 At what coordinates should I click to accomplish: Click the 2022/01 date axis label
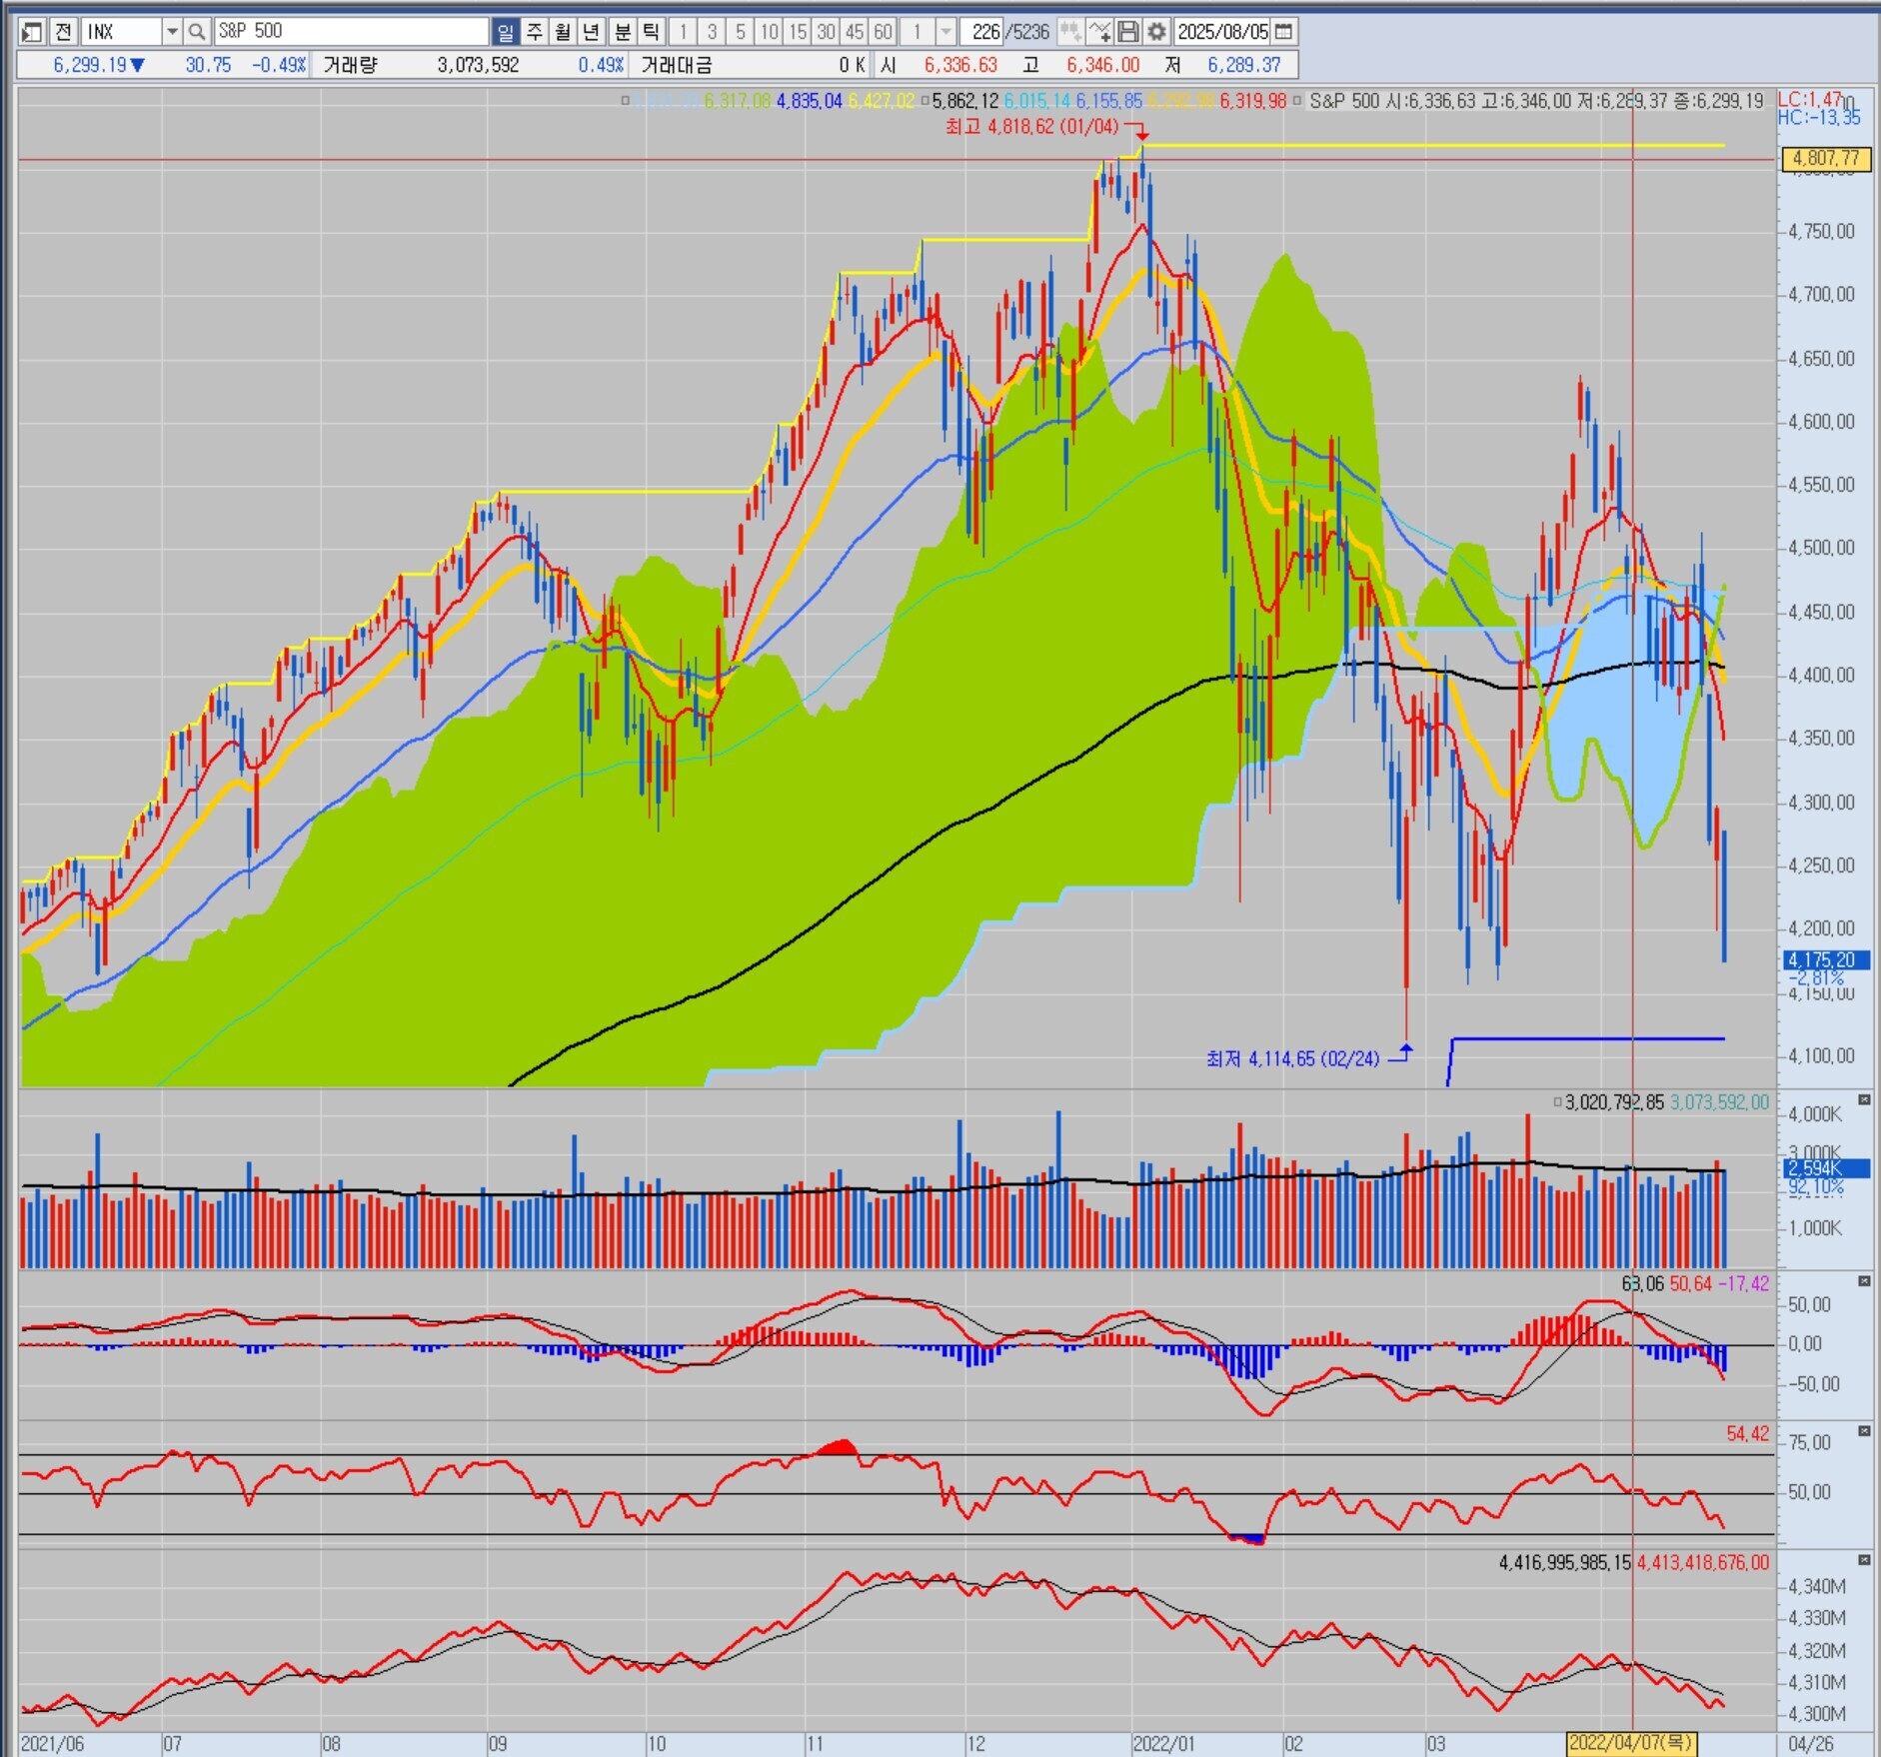coord(1163,1744)
